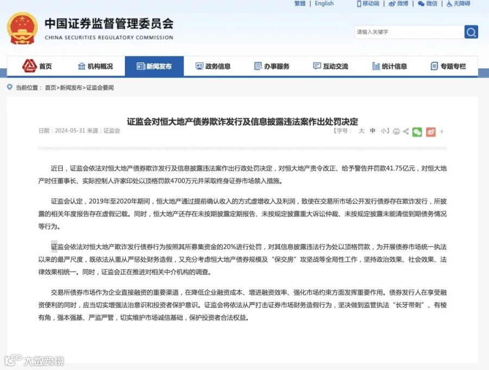The width and height of the screenshot is (489, 370).
Task: Click the plus more-share icon
Action: coord(442,131)
